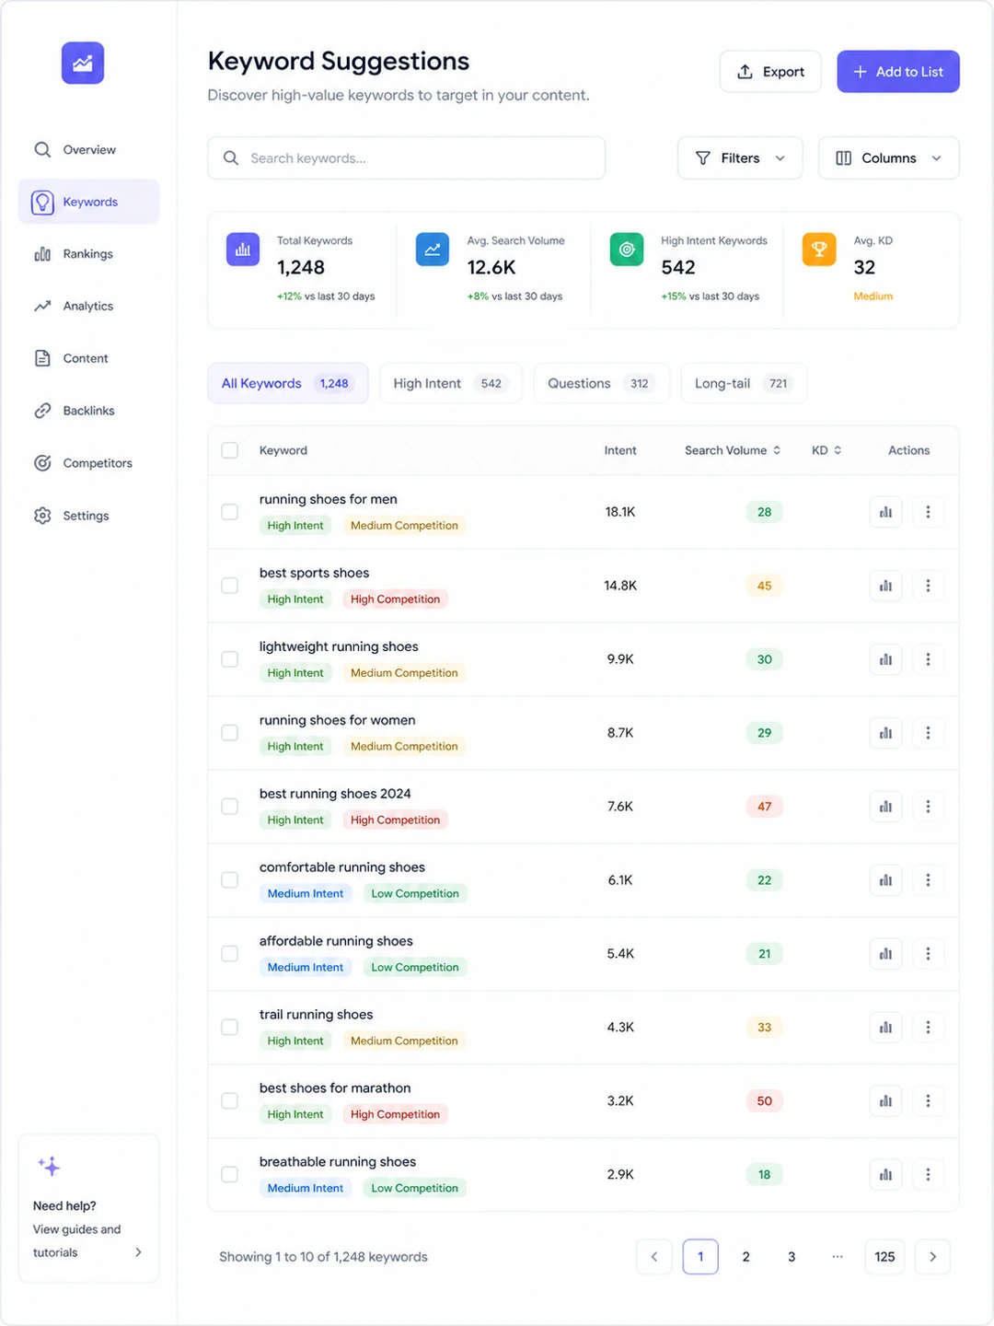
Task: Open the Overview sidebar item
Action: [x=88, y=149]
